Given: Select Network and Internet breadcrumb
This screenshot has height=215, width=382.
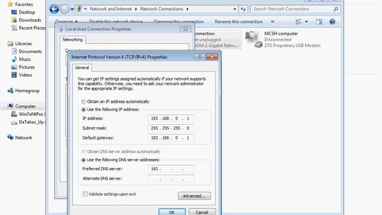Looking at the screenshot, I should point(110,9).
